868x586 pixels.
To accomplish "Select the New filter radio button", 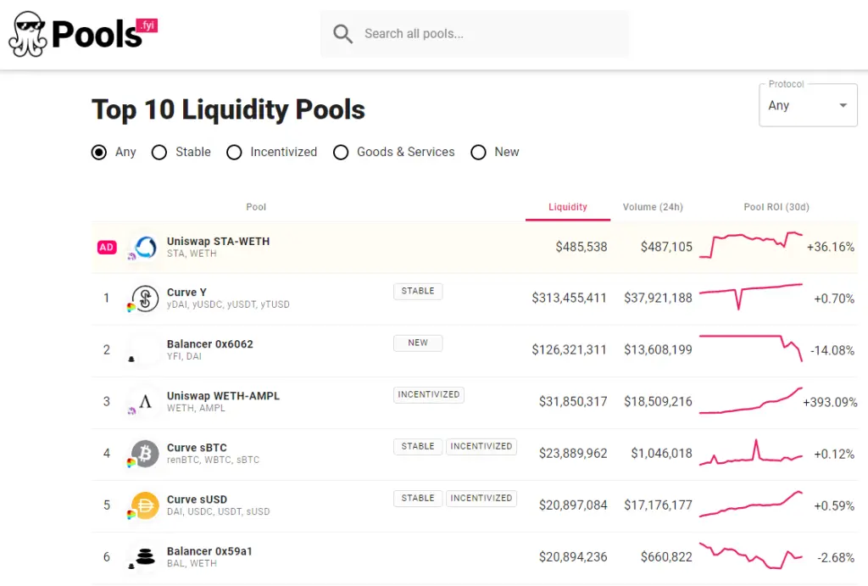I will [478, 153].
